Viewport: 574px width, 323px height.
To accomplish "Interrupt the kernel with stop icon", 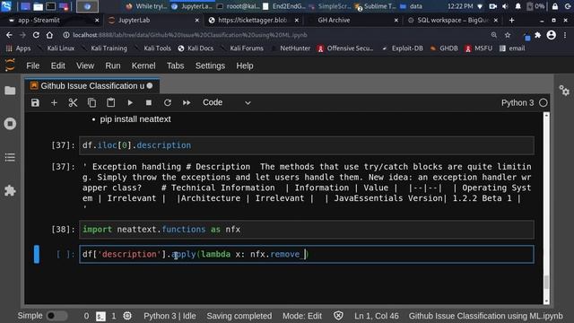I will point(149,103).
